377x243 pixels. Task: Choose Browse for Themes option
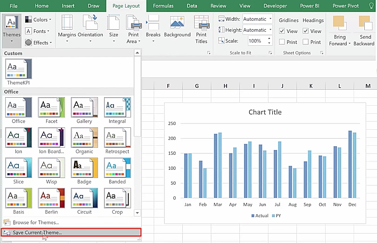pyautogui.click(x=35, y=222)
